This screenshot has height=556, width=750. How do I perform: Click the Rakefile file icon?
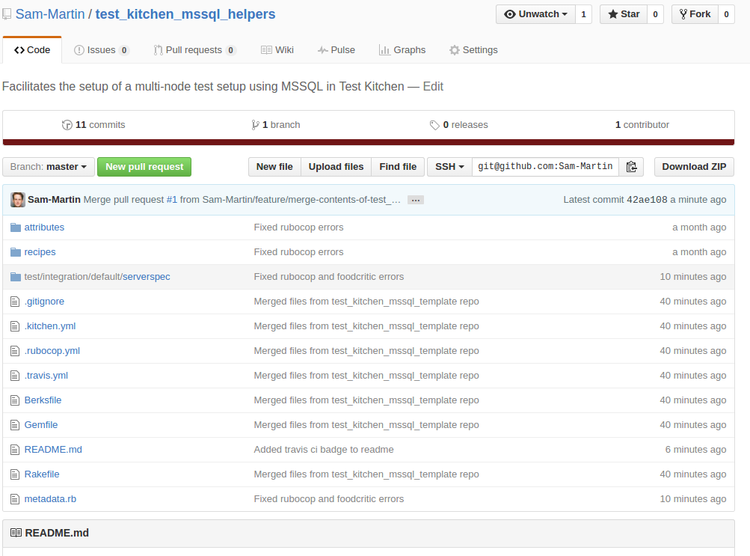pos(15,474)
